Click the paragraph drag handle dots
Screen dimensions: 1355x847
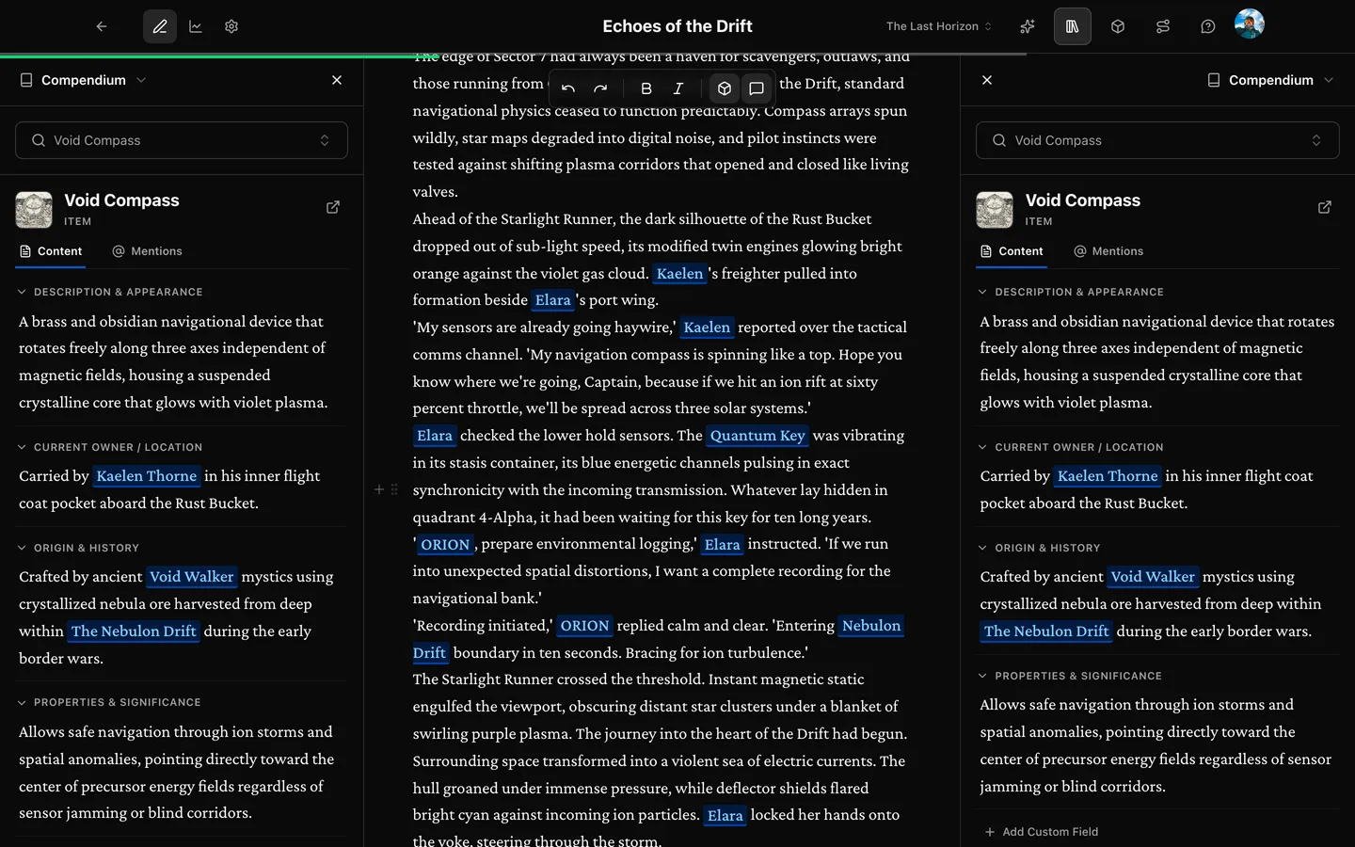pyautogui.click(x=394, y=489)
